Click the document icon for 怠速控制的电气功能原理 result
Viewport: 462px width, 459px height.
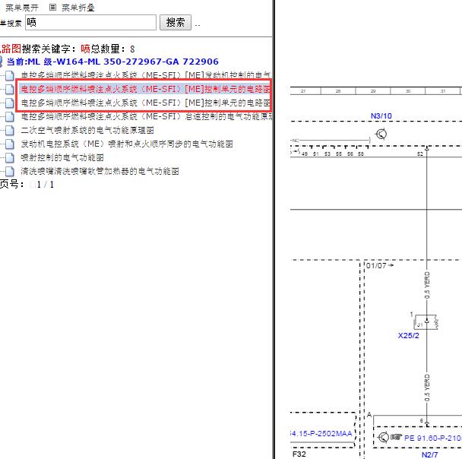pos(9,117)
